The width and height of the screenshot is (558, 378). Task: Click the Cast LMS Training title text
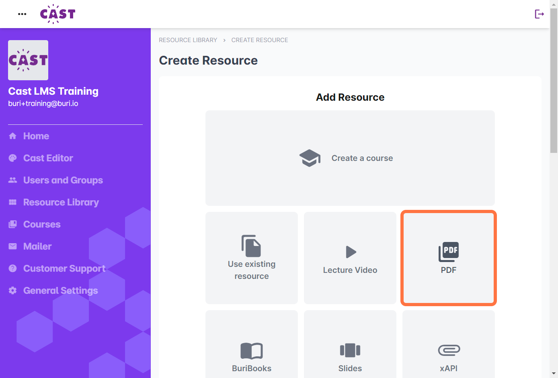53,91
